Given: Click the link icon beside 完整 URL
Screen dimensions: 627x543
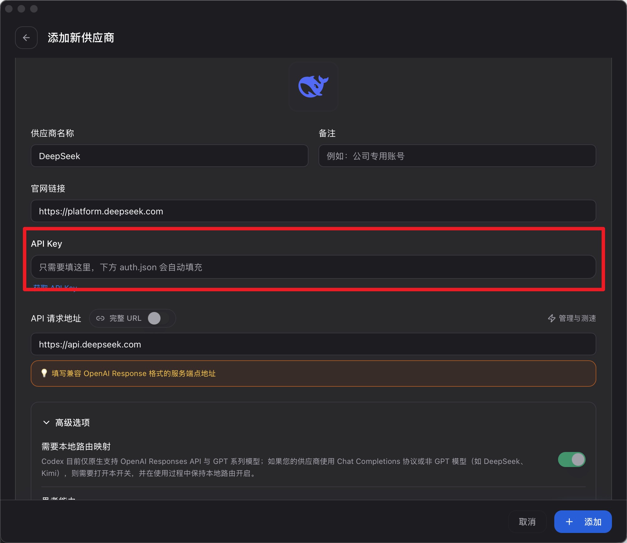Looking at the screenshot, I should (100, 318).
